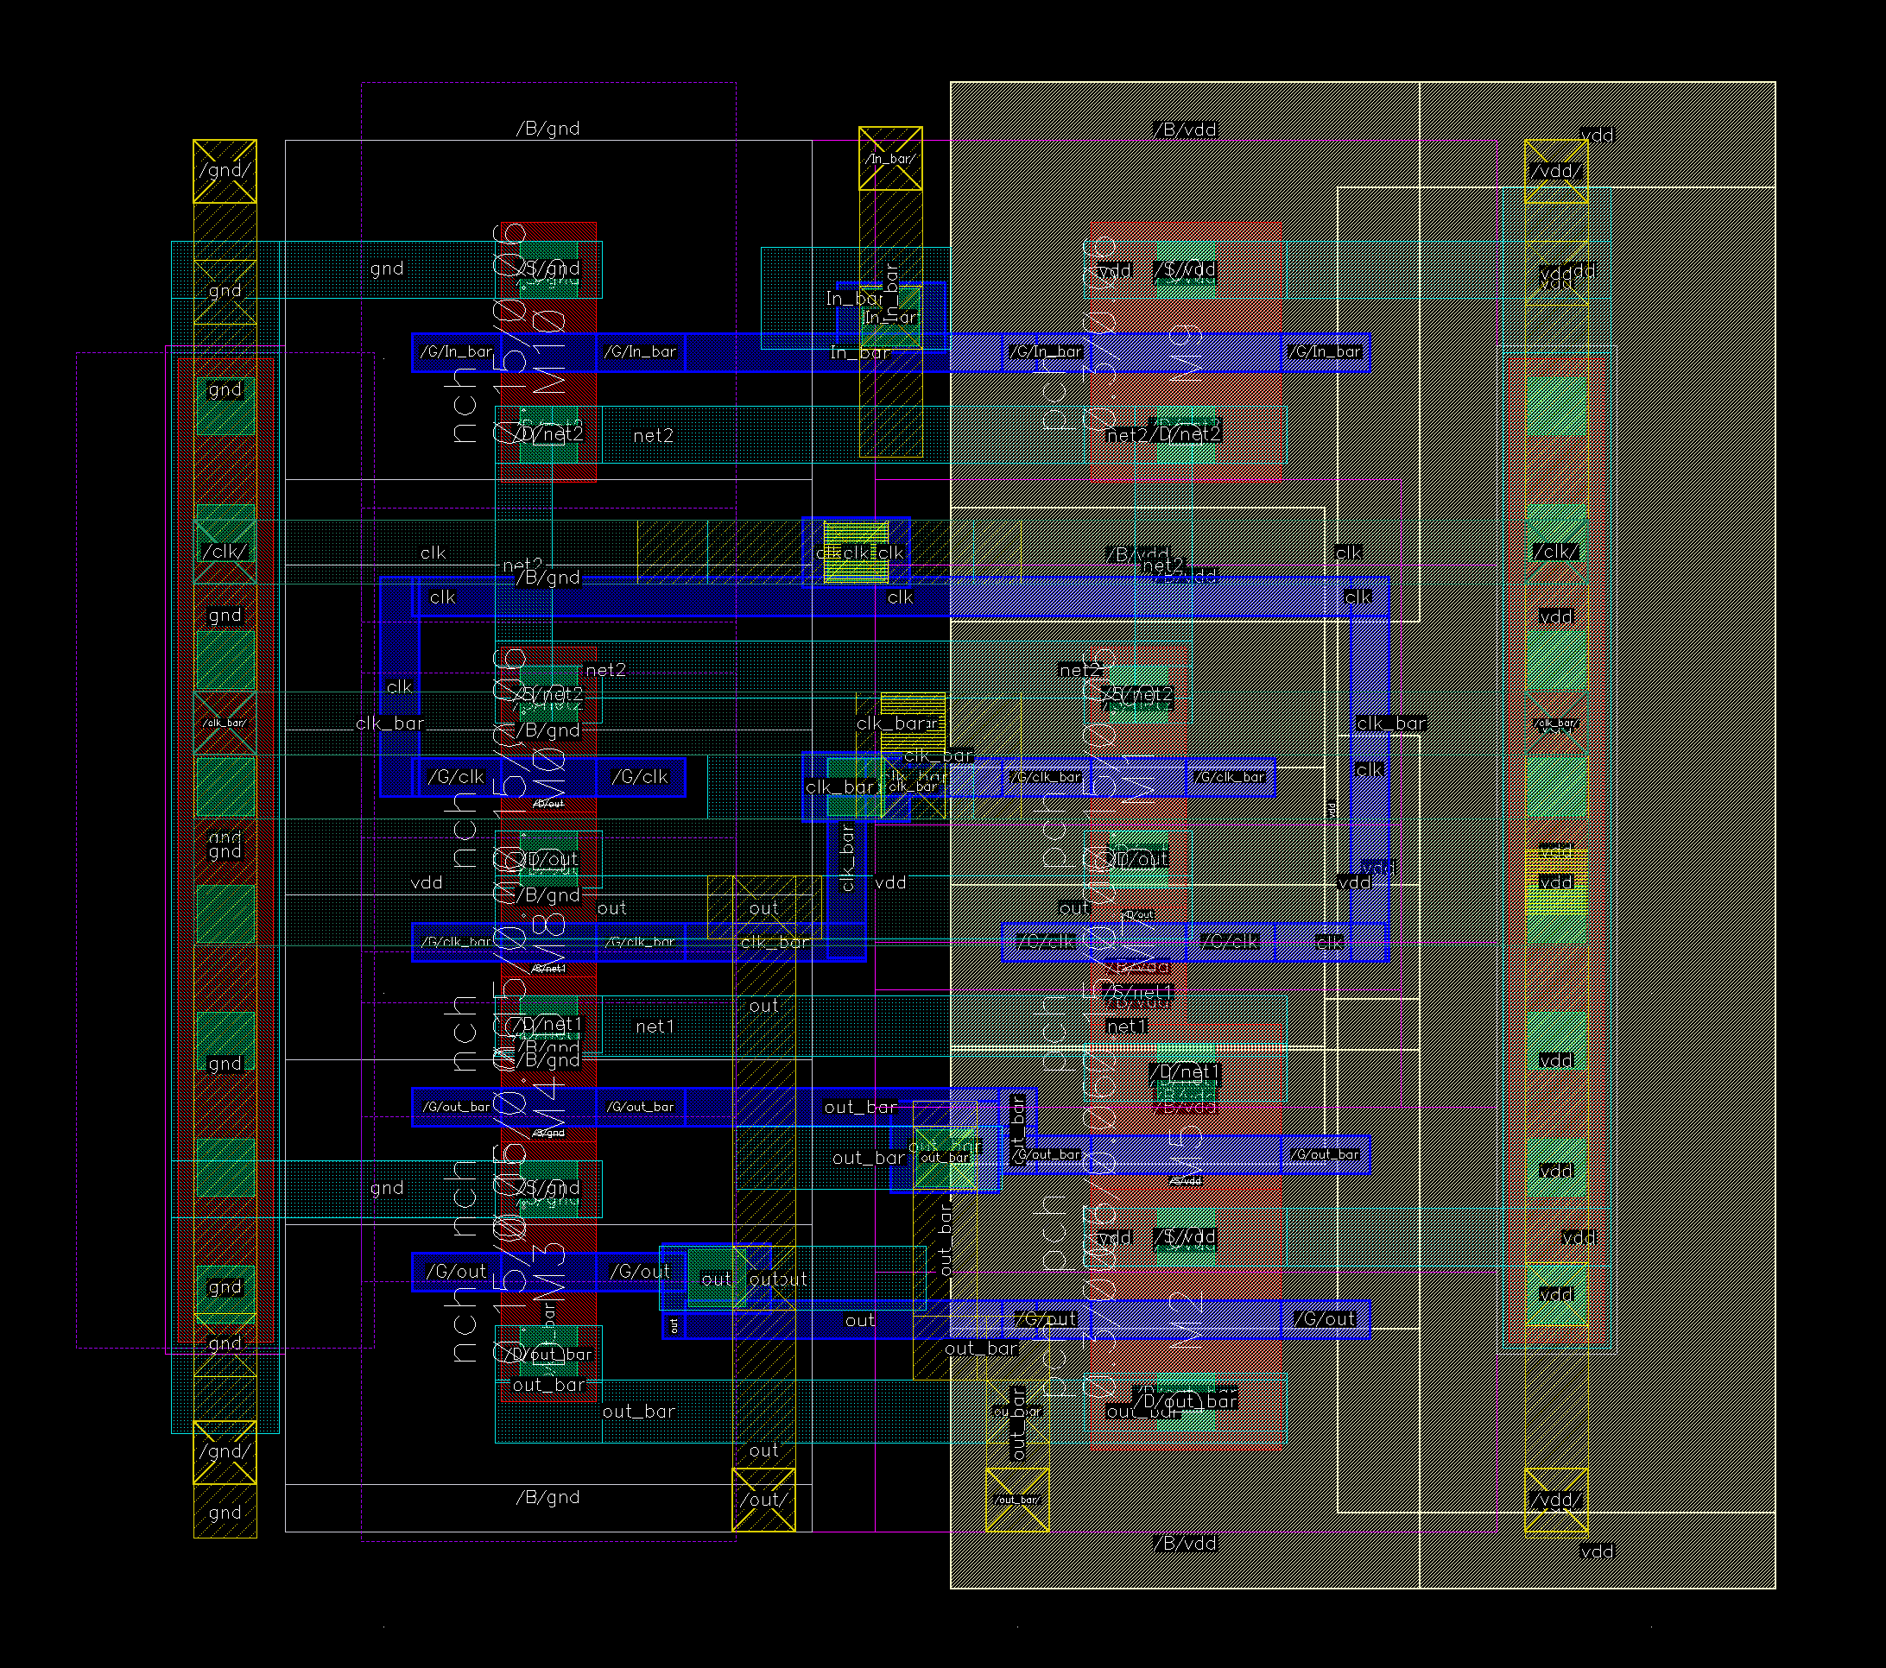The width and height of the screenshot is (1886, 1668).
Task: Select the clk_bar label on left metal
Action: pyautogui.click(x=389, y=723)
